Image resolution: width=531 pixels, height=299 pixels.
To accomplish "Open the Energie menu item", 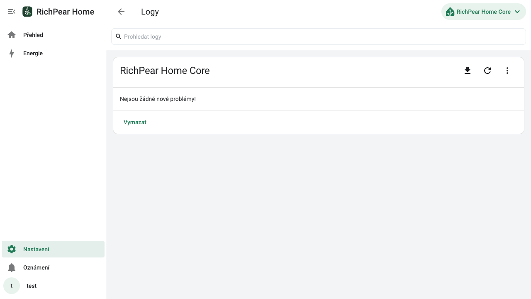I will tap(53, 53).
